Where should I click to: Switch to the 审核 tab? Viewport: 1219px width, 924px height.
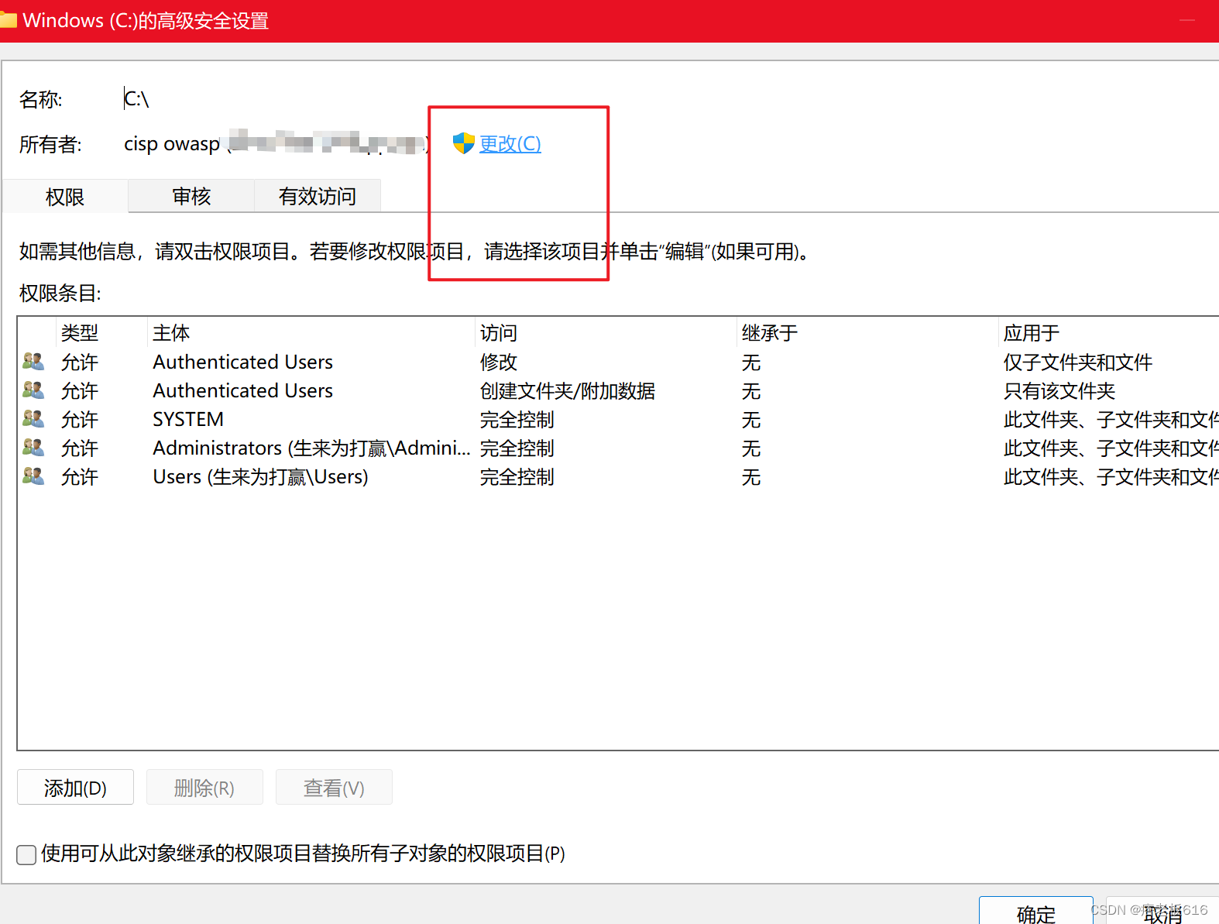pos(191,196)
